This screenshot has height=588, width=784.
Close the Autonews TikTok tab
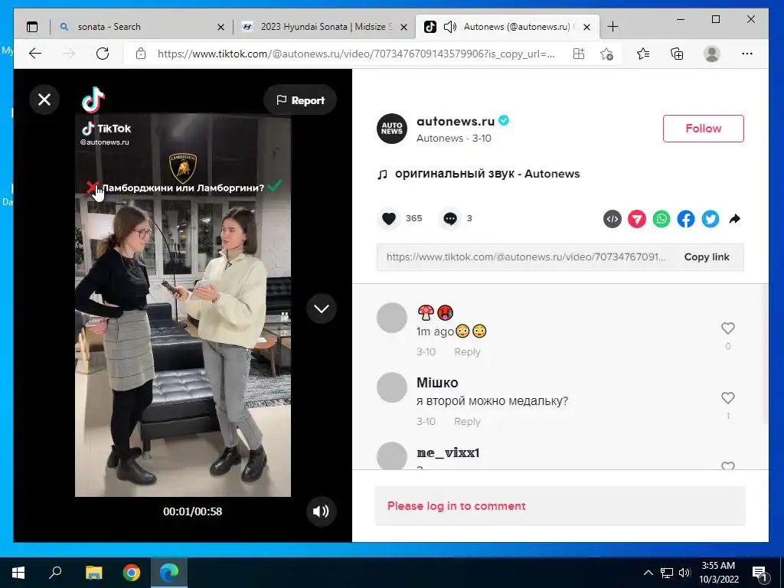pyautogui.click(x=587, y=28)
